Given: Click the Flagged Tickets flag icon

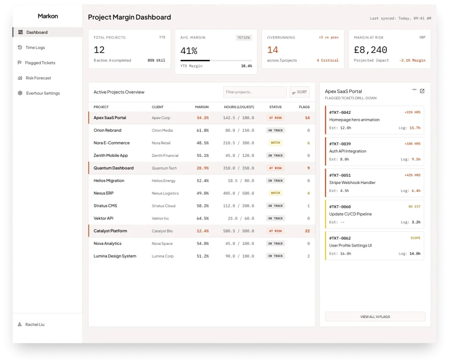Looking at the screenshot, I should point(19,62).
